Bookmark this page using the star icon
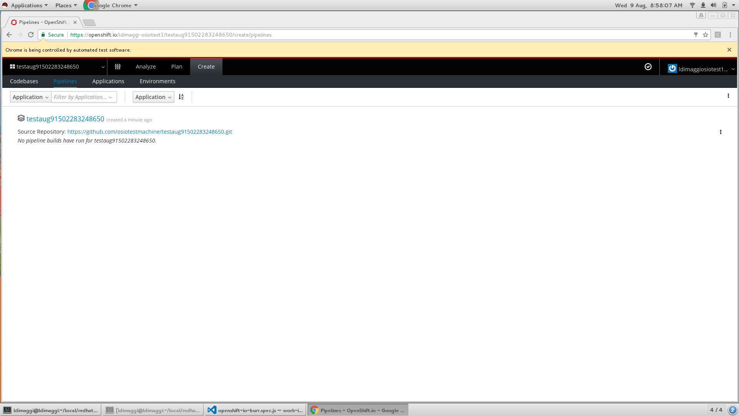This screenshot has width=739, height=416. pyautogui.click(x=706, y=35)
